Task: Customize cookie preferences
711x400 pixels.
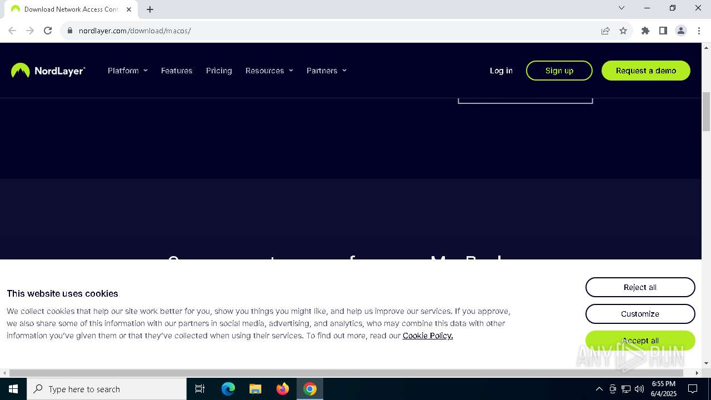Action: [640, 314]
